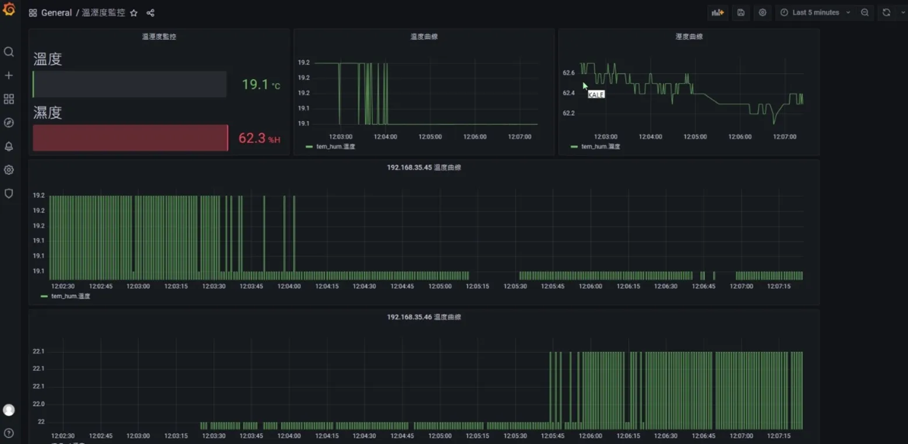Open the search dashboards magnifier icon
Viewport: 908px width, 444px height.
[9, 52]
